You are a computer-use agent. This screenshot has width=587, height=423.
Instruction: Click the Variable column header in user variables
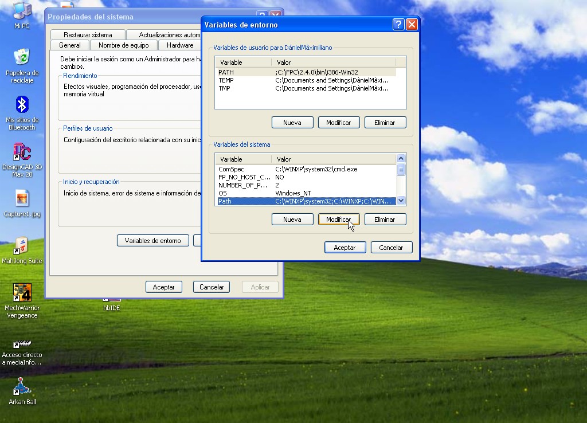click(x=243, y=62)
